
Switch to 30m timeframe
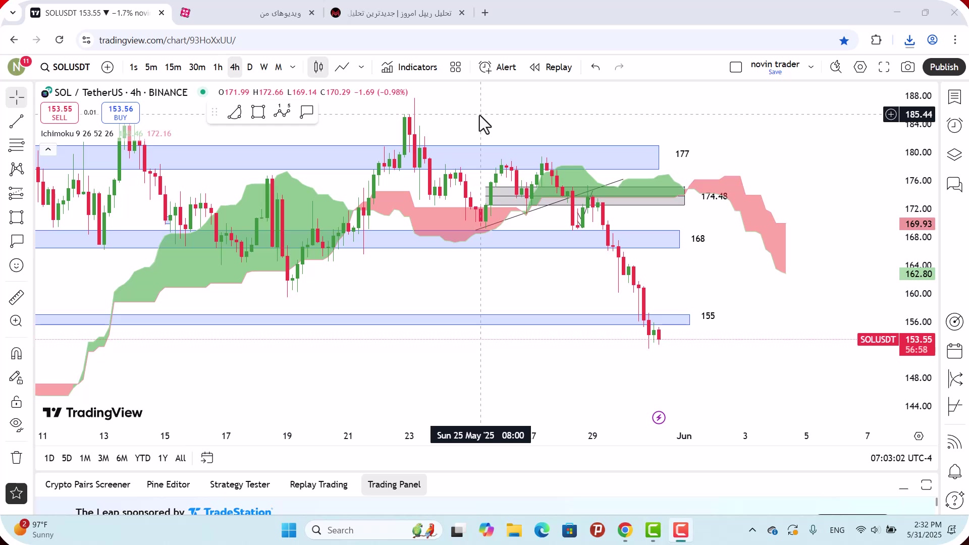[197, 67]
